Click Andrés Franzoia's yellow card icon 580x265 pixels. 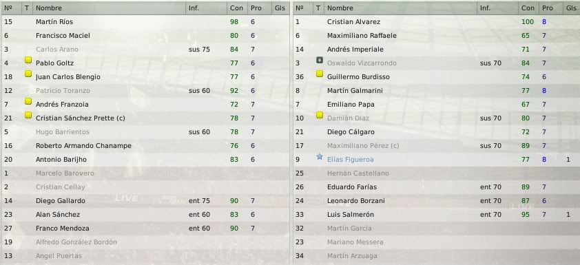(x=28, y=101)
